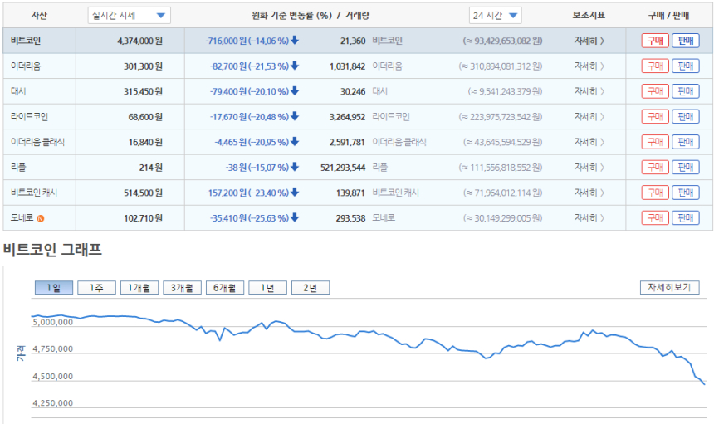
Task: Select the 이더리움 클래식 asset name
Action: [38, 142]
